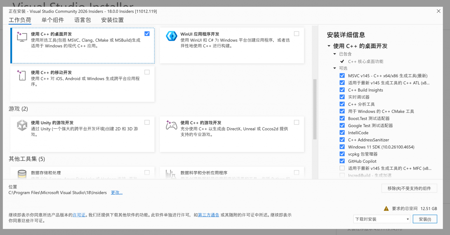Collapse the 使用 C++ 的桌面开发 details section
Screen dimensions: 450x235
[x=329, y=46]
